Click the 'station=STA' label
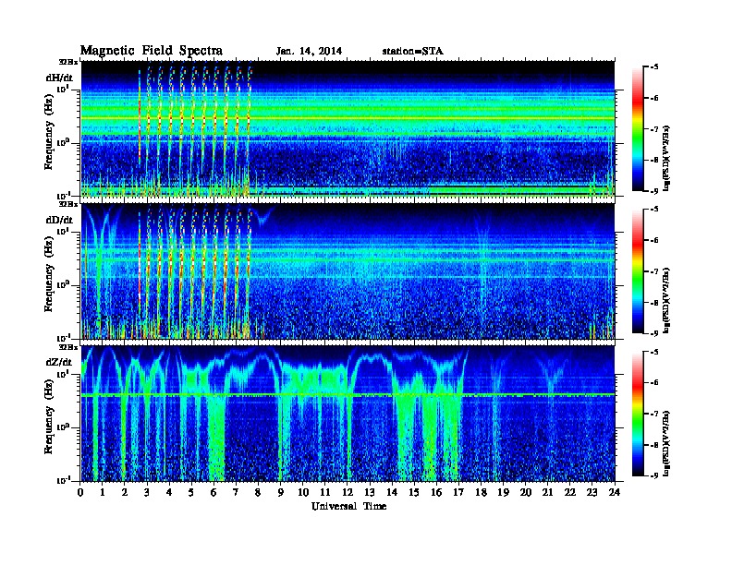Viewport: 732px width, 565px height. 413,52
